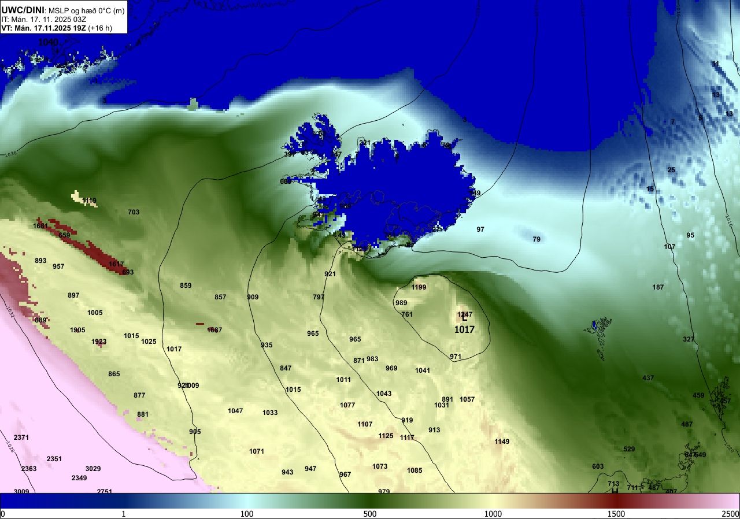Select the 1149 freezing level value
The width and height of the screenshot is (740, 519).
point(502,442)
